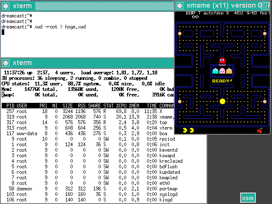Click the xmame process name in top list
The width and height of the screenshot is (272, 204).
coord(166,117)
